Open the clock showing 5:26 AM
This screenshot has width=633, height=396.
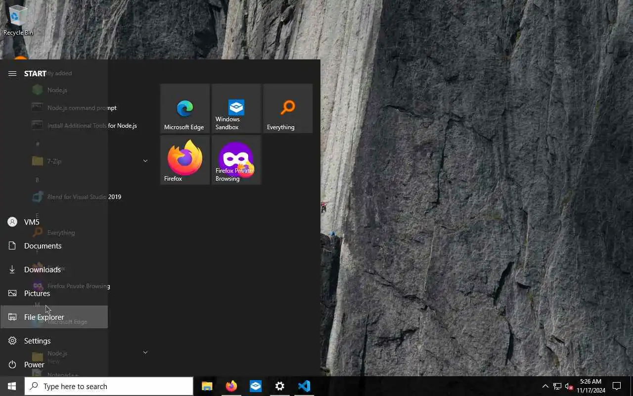(590, 386)
